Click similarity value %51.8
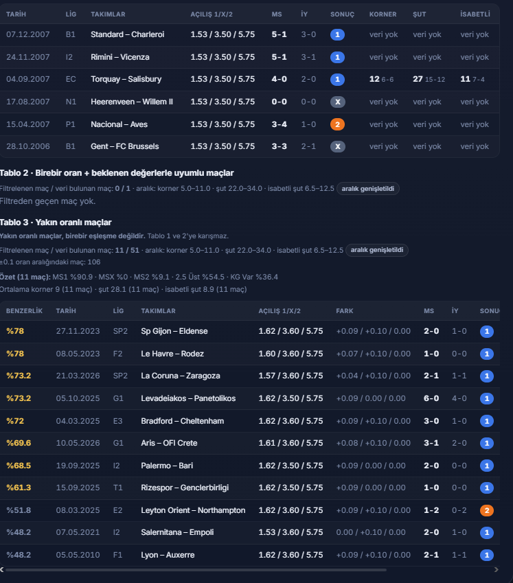513x583 pixels. 19,510
